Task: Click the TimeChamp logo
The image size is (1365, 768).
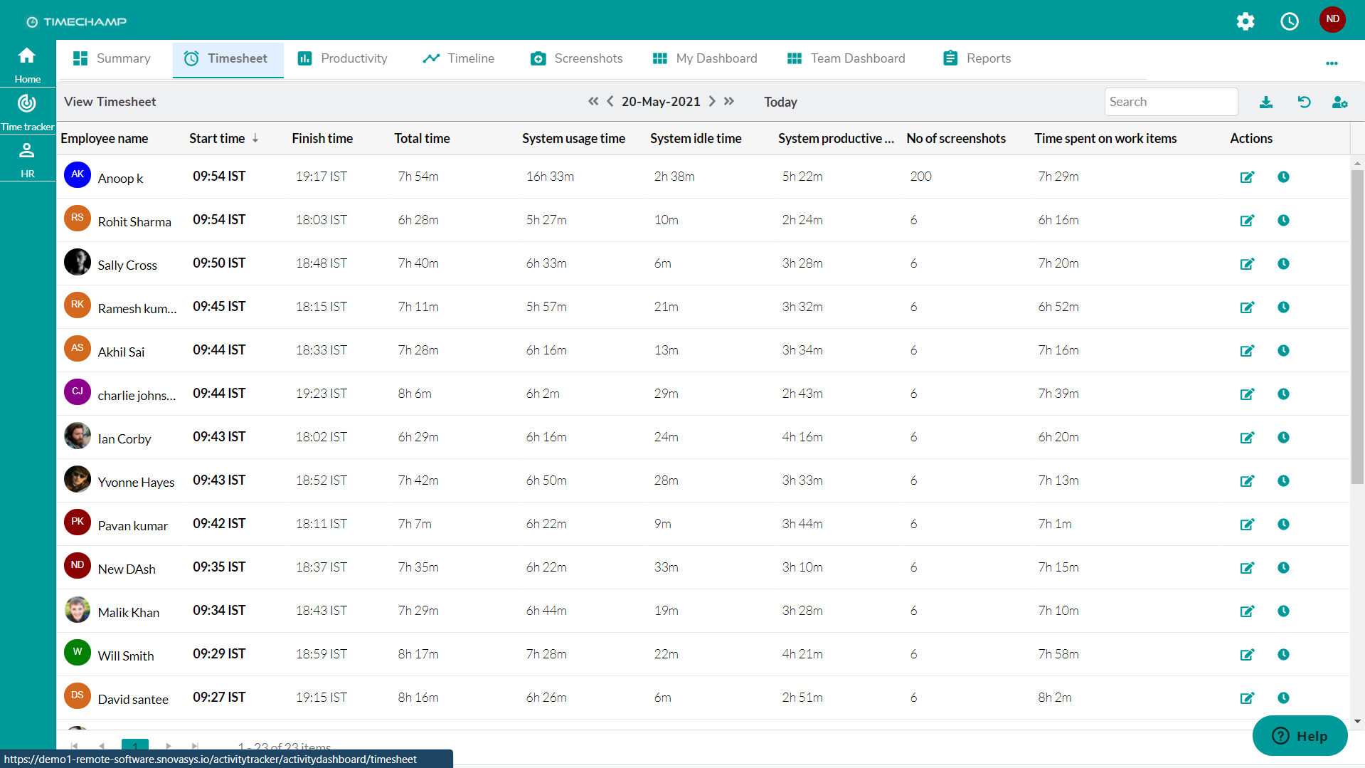Action: (75, 21)
